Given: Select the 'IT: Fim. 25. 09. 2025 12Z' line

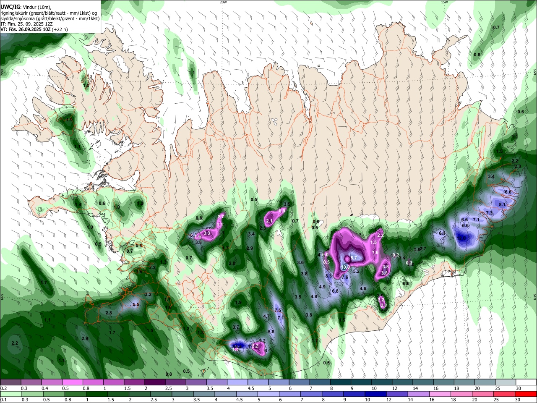Looking at the screenshot, I should (26, 24).
